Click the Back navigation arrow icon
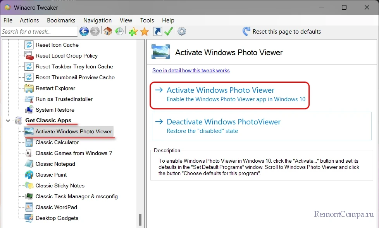This screenshot has width=379, height=228. tap(84, 31)
